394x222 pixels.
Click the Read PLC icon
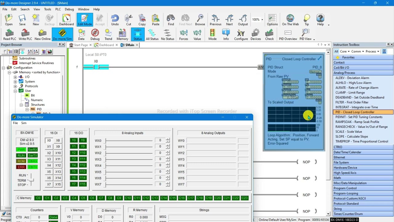10,35
